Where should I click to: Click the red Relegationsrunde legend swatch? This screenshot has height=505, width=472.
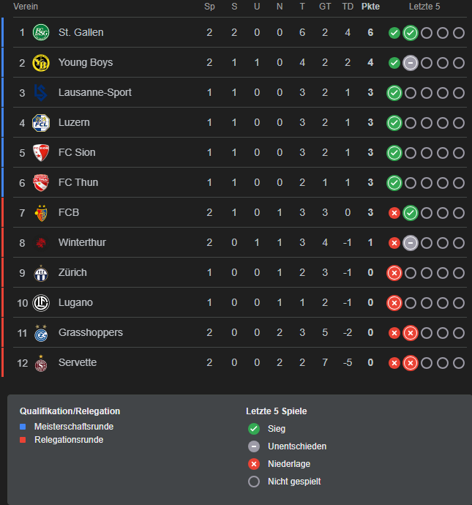(23, 440)
